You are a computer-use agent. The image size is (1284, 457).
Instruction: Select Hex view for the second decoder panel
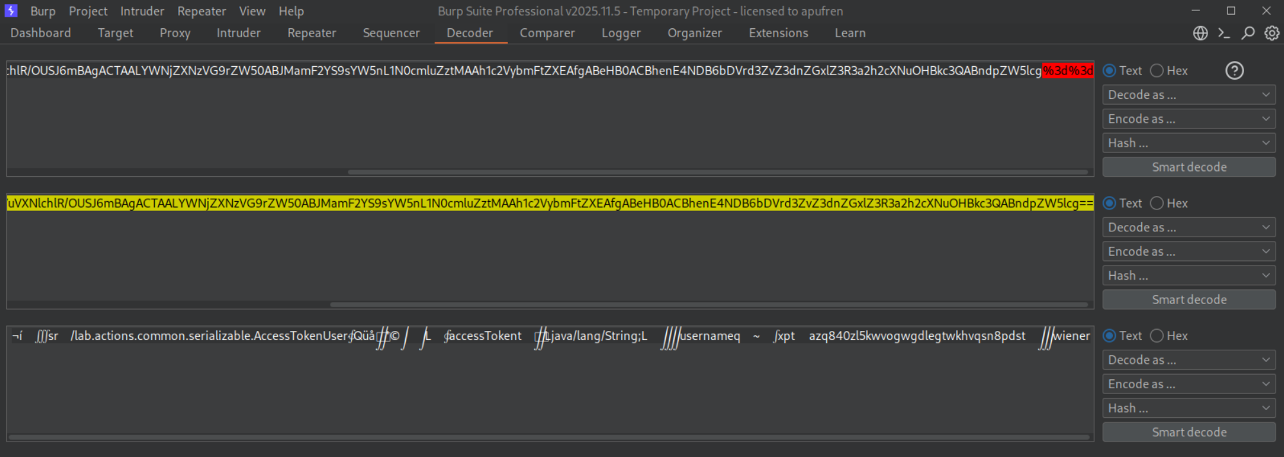point(1157,203)
